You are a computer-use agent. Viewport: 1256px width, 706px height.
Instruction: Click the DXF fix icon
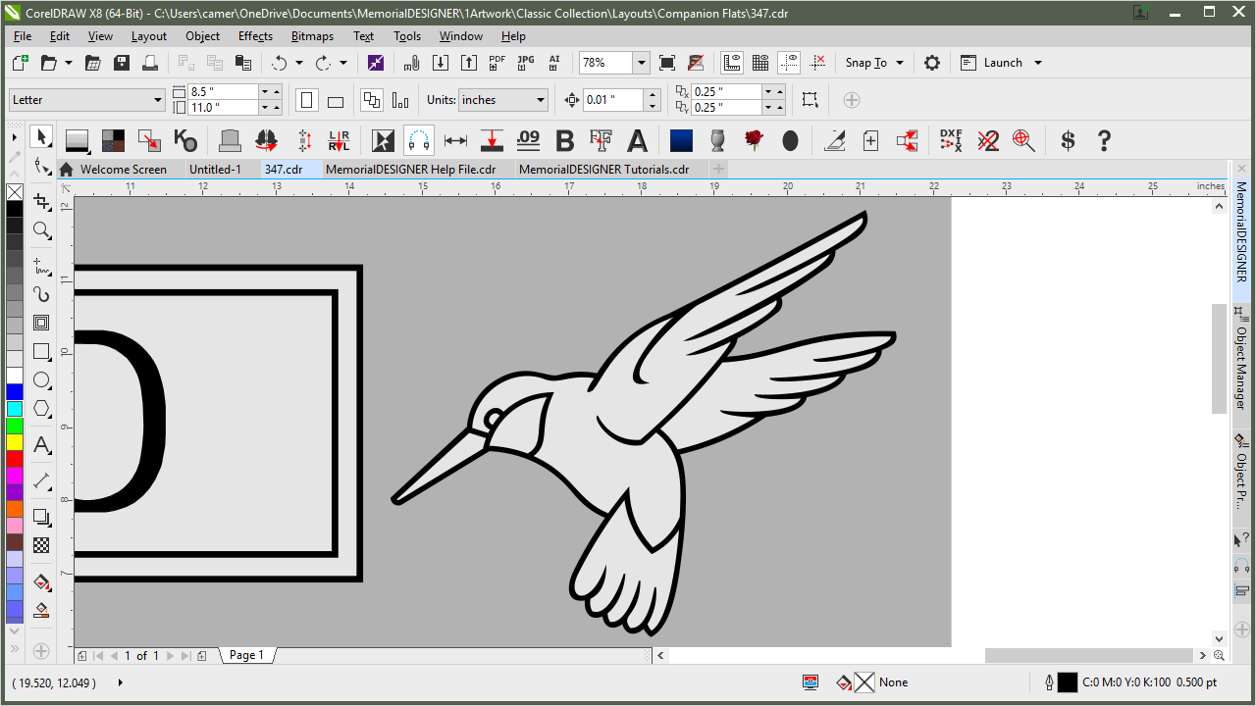coord(951,140)
